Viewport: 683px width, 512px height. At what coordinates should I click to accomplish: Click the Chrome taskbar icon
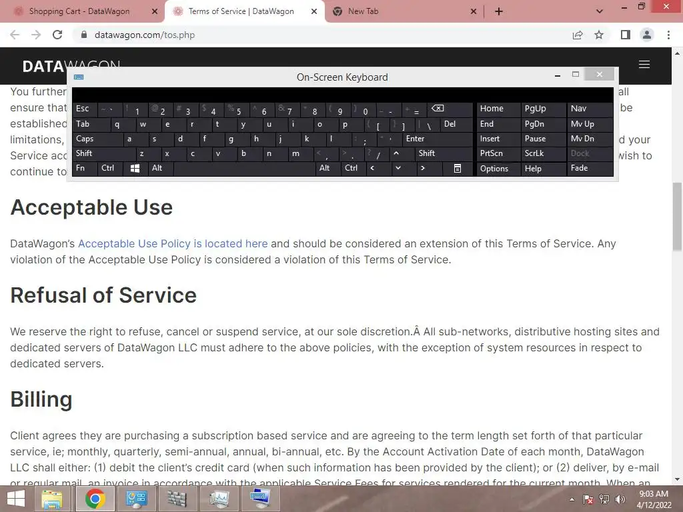[x=95, y=499]
